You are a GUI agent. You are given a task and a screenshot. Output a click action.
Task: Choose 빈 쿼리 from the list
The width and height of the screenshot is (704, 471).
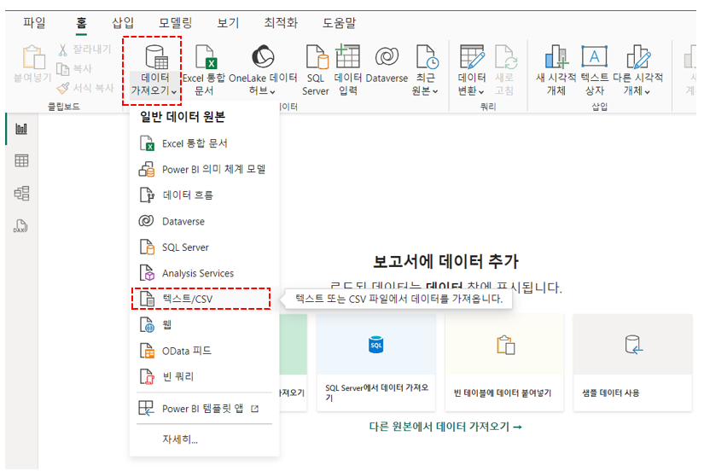[204, 376]
